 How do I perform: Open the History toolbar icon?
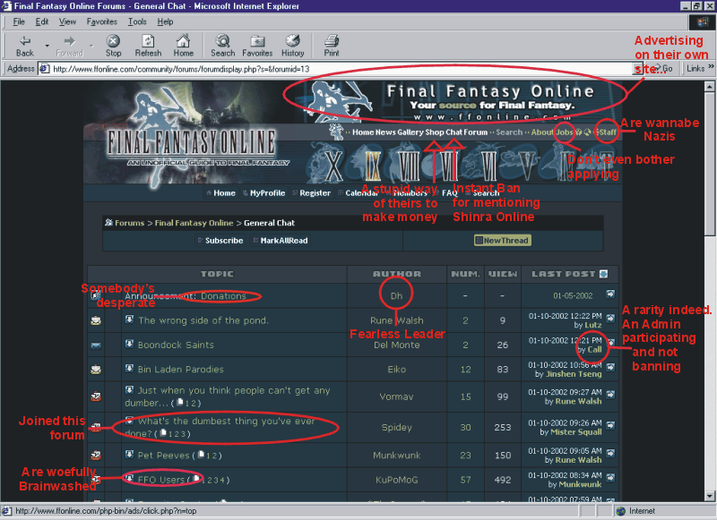pyautogui.click(x=293, y=46)
